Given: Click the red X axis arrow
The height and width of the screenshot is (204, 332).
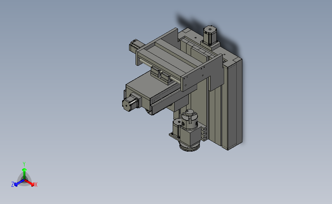Looking at the screenshot, I should coord(29,183).
